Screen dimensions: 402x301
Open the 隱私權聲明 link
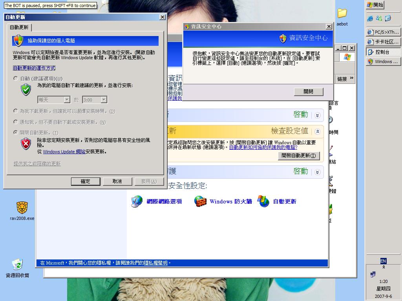(155, 263)
